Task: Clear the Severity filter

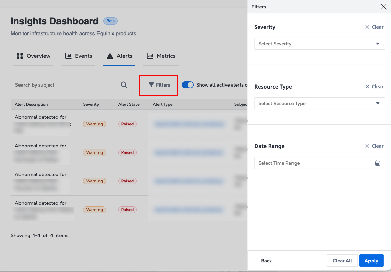Action: [x=374, y=27]
